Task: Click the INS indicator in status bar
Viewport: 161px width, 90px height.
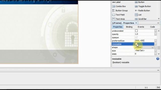Action: (158, 87)
